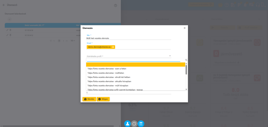This screenshot has width=268, height=127.
Task: Edit schedule 31151418 with pencil icon
Action: click(x=7, y=30)
